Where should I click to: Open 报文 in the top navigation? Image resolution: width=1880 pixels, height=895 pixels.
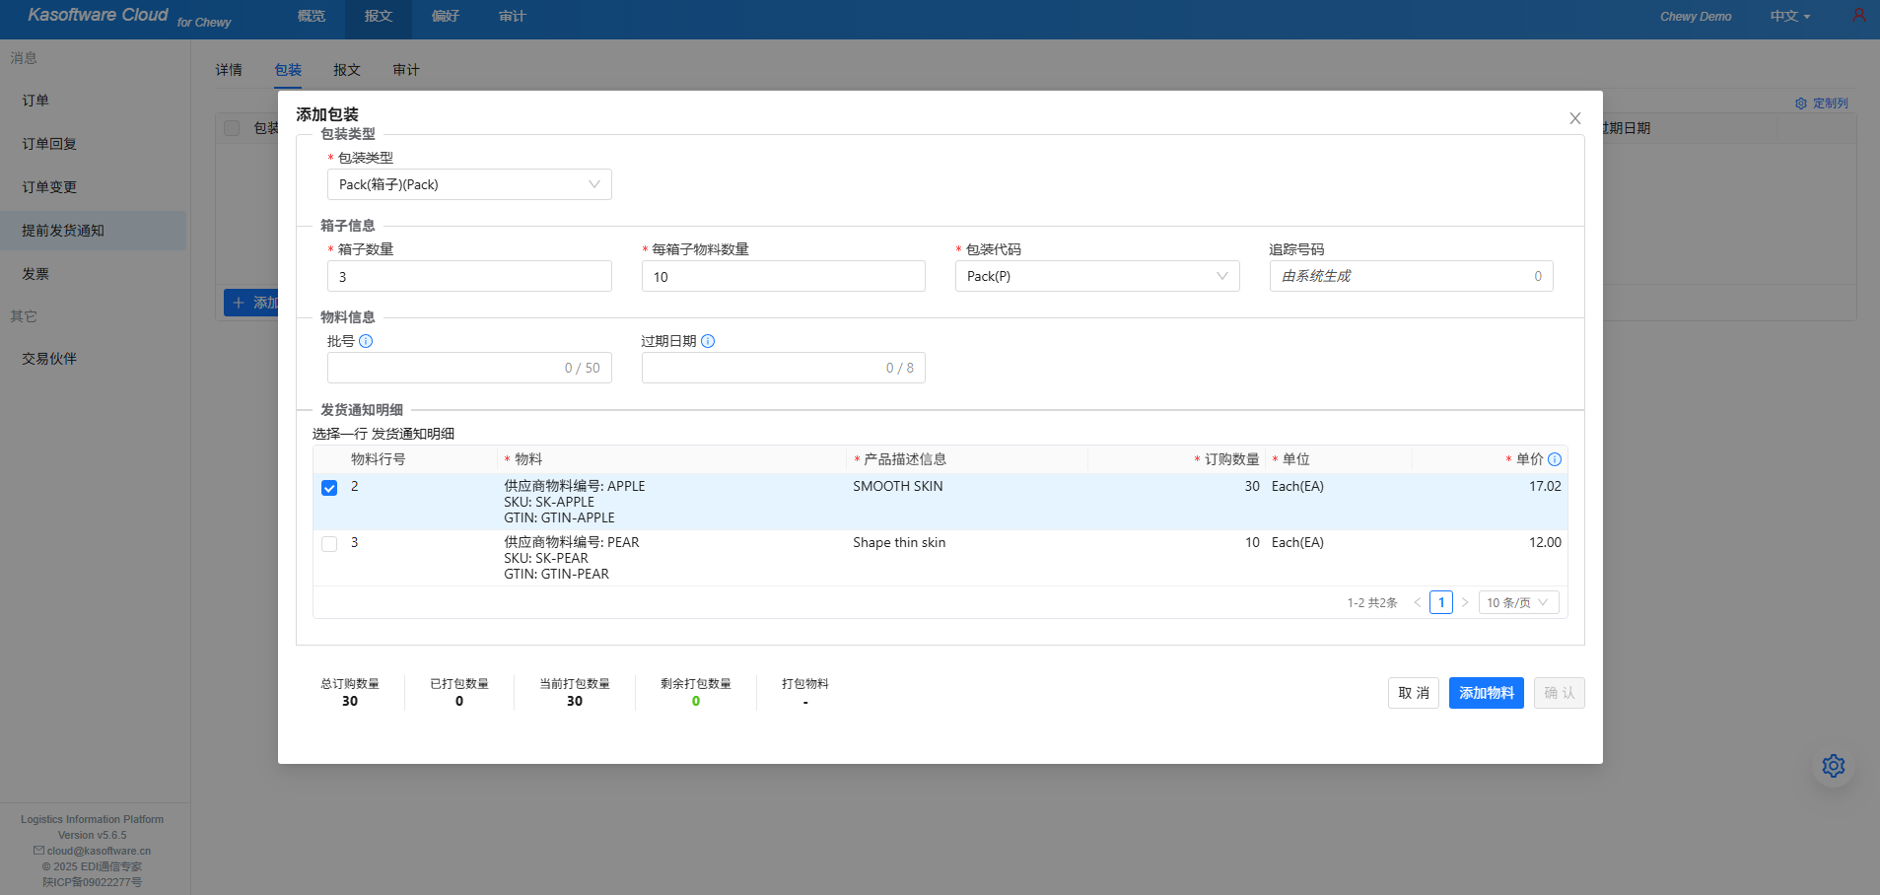tap(379, 17)
